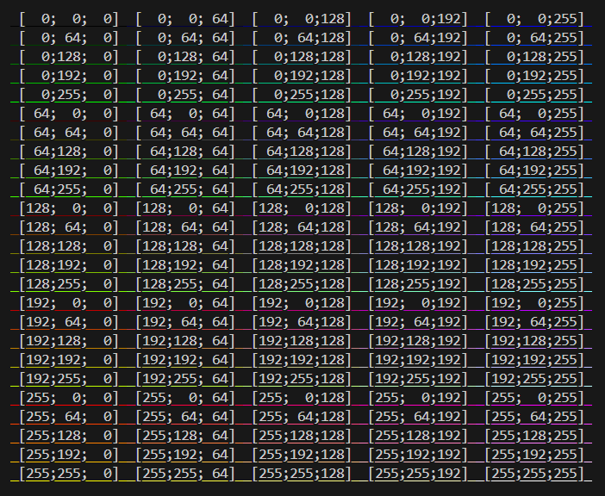Select the [192; 64;192] cell
This screenshot has width=605, height=496.
[418, 322]
